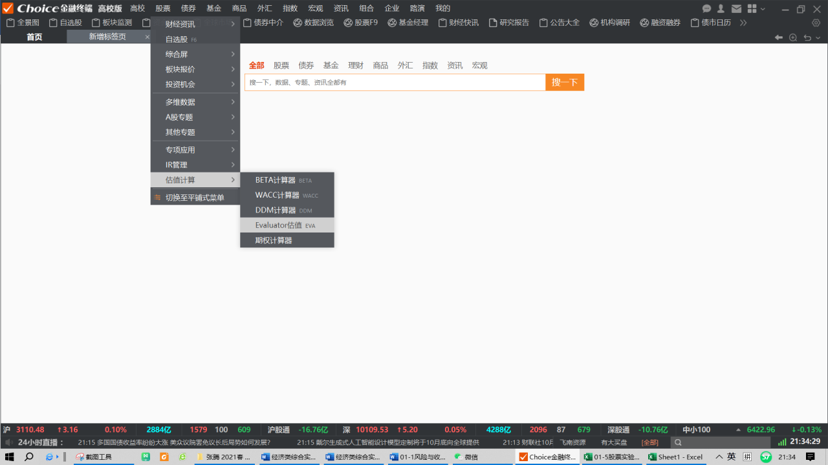Click the zoom-in magnifier icon

click(793, 37)
